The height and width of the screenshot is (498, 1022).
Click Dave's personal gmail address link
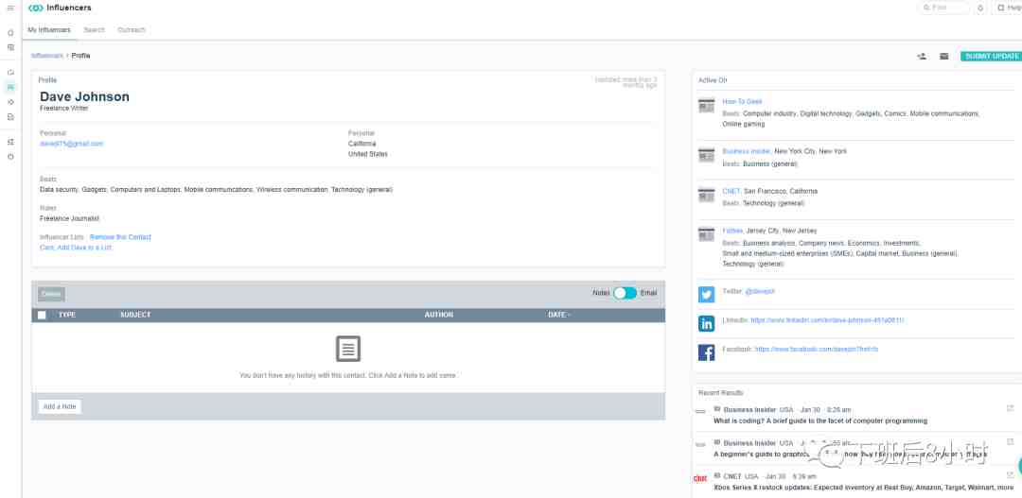click(72, 144)
